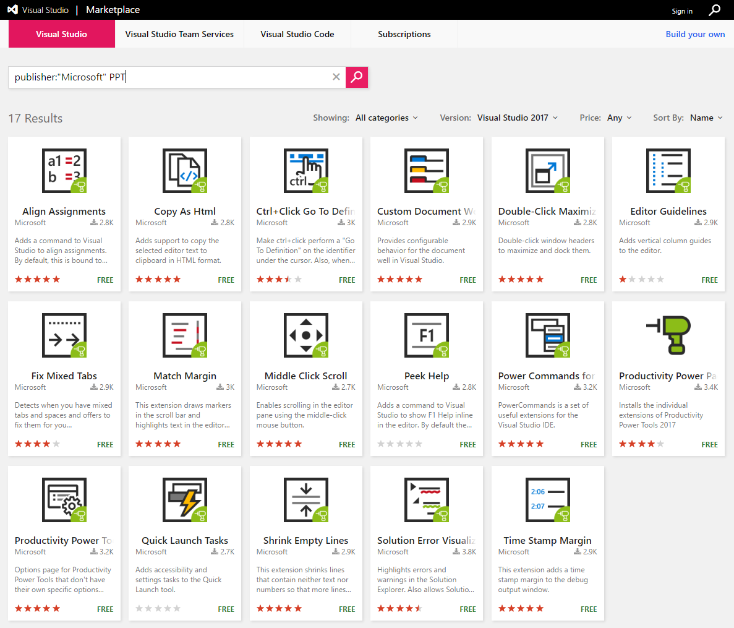Open the Power Commands icon

tap(548, 335)
